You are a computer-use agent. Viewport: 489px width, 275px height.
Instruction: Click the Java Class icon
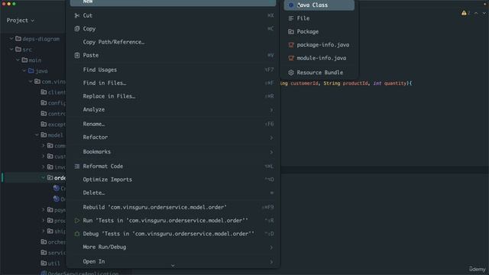(x=291, y=5)
